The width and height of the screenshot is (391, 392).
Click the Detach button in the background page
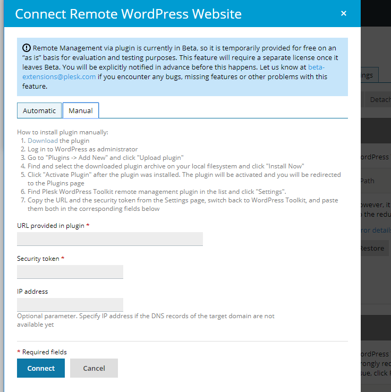tap(378, 99)
